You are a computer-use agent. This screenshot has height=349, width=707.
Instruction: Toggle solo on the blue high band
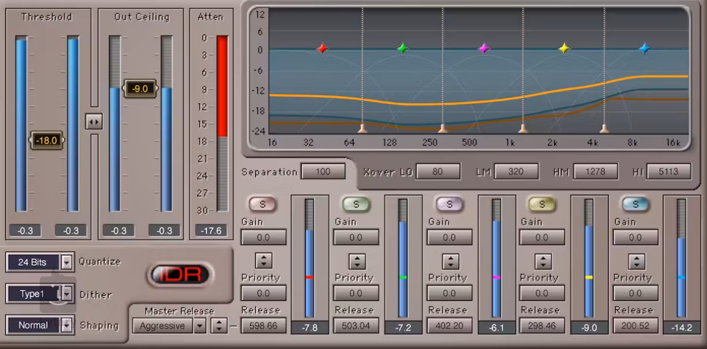(635, 204)
